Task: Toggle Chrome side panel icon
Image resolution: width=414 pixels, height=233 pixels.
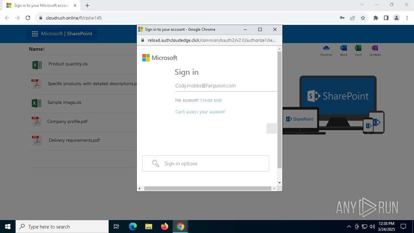Action: click(x=386, y=18)
